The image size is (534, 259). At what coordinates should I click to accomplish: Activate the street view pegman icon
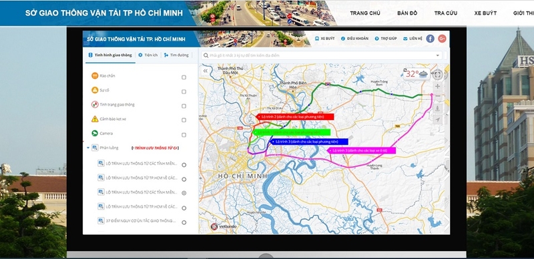click(438, 108)
